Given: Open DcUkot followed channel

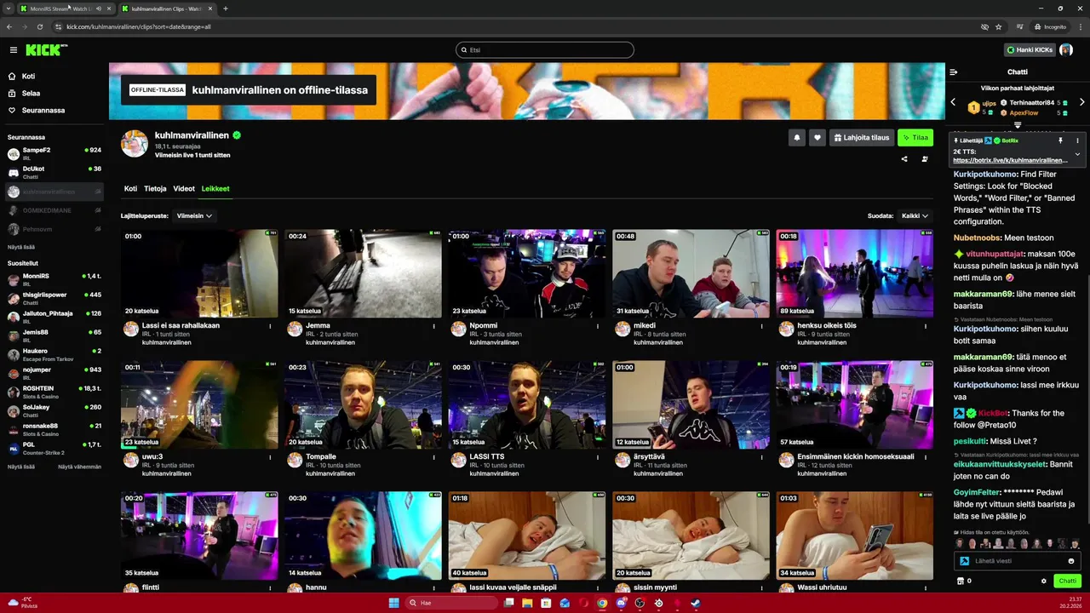Looking at the screenshot, I should (x=53, y=172).
